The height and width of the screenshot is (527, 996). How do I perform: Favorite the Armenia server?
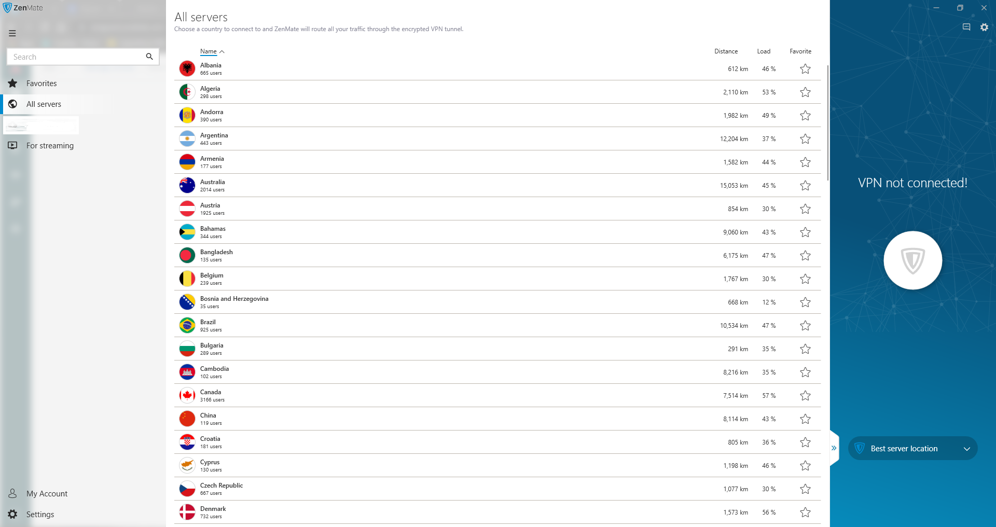point(805,162)
